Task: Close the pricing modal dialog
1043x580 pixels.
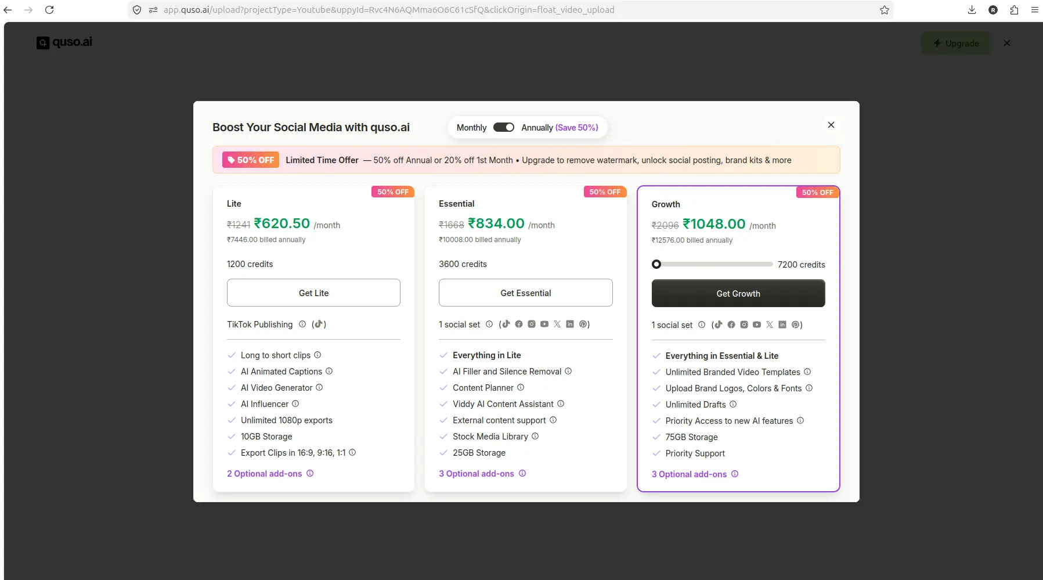Action: (x=831, y=125)
